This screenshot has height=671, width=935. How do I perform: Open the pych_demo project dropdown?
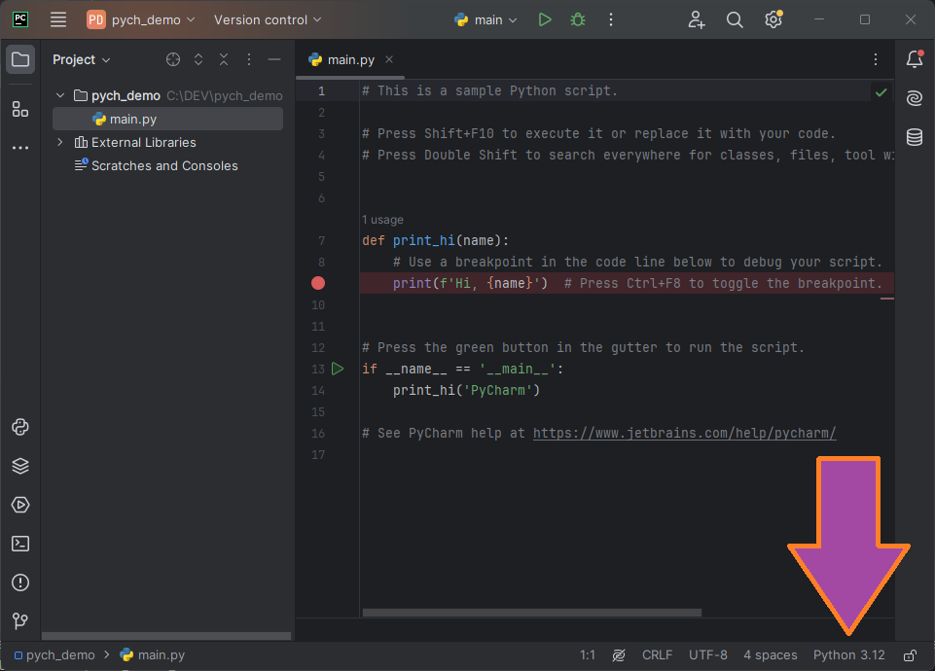tap(141, 19)
